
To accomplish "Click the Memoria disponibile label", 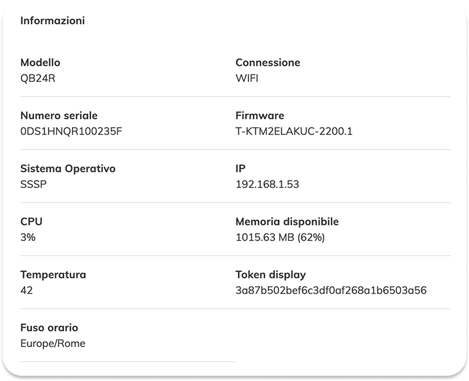I will pyautogui.click(x=287, y=221).
